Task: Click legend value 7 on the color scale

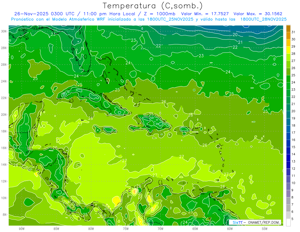Action: tap(292, 204)
